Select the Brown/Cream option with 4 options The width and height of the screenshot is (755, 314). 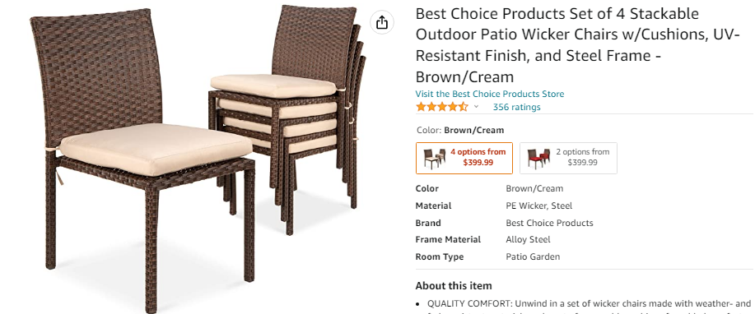pos(464,158)
